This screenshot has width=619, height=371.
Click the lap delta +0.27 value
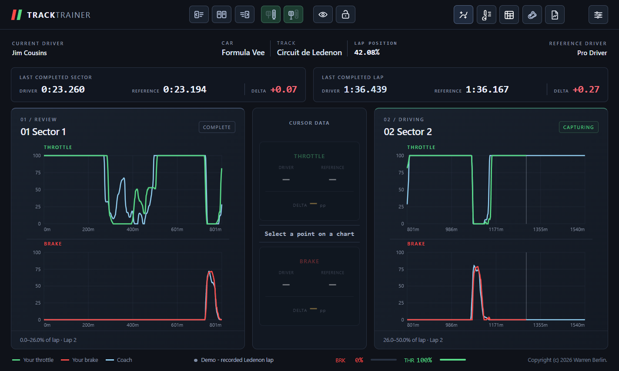click(x=586, y=89)
